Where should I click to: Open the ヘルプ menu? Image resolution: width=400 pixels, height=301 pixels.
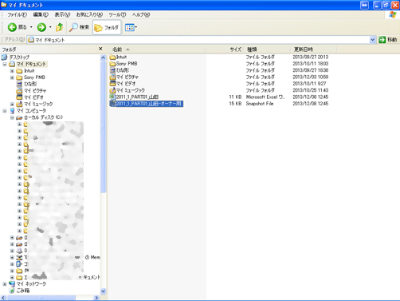coord(141,14)
